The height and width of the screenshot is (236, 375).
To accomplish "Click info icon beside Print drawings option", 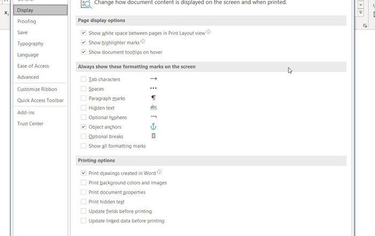I will click(x=160, y=173).
